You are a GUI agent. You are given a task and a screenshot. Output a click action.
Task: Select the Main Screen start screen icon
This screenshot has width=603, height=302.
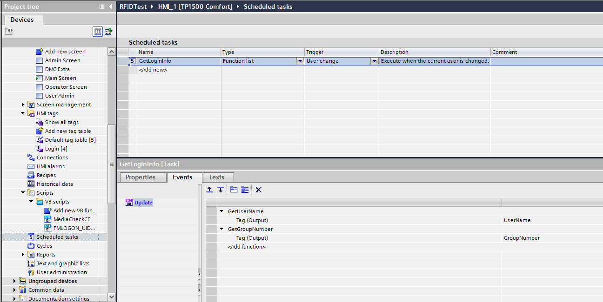(40, 78)
